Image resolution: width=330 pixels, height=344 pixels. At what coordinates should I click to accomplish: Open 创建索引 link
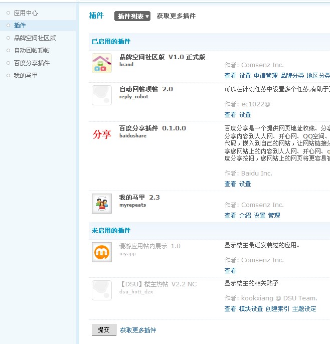277,309
